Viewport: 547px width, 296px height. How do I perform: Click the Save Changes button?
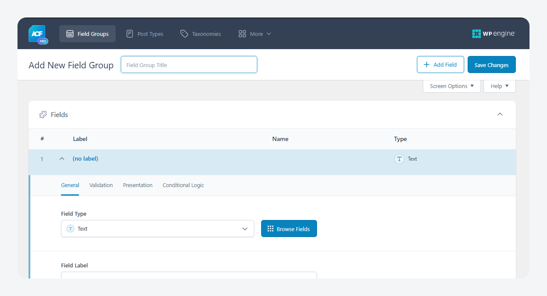492,64
